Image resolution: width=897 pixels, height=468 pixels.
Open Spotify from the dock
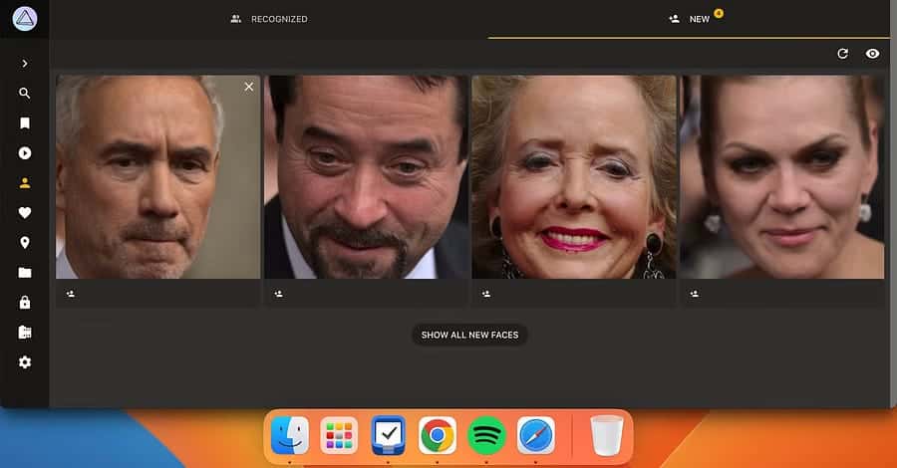click(x=486, y=435)
